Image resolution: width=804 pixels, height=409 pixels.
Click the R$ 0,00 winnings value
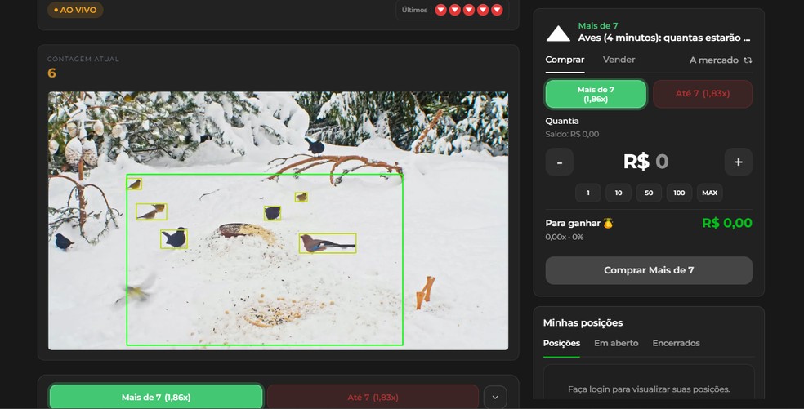tap(726, 223)
